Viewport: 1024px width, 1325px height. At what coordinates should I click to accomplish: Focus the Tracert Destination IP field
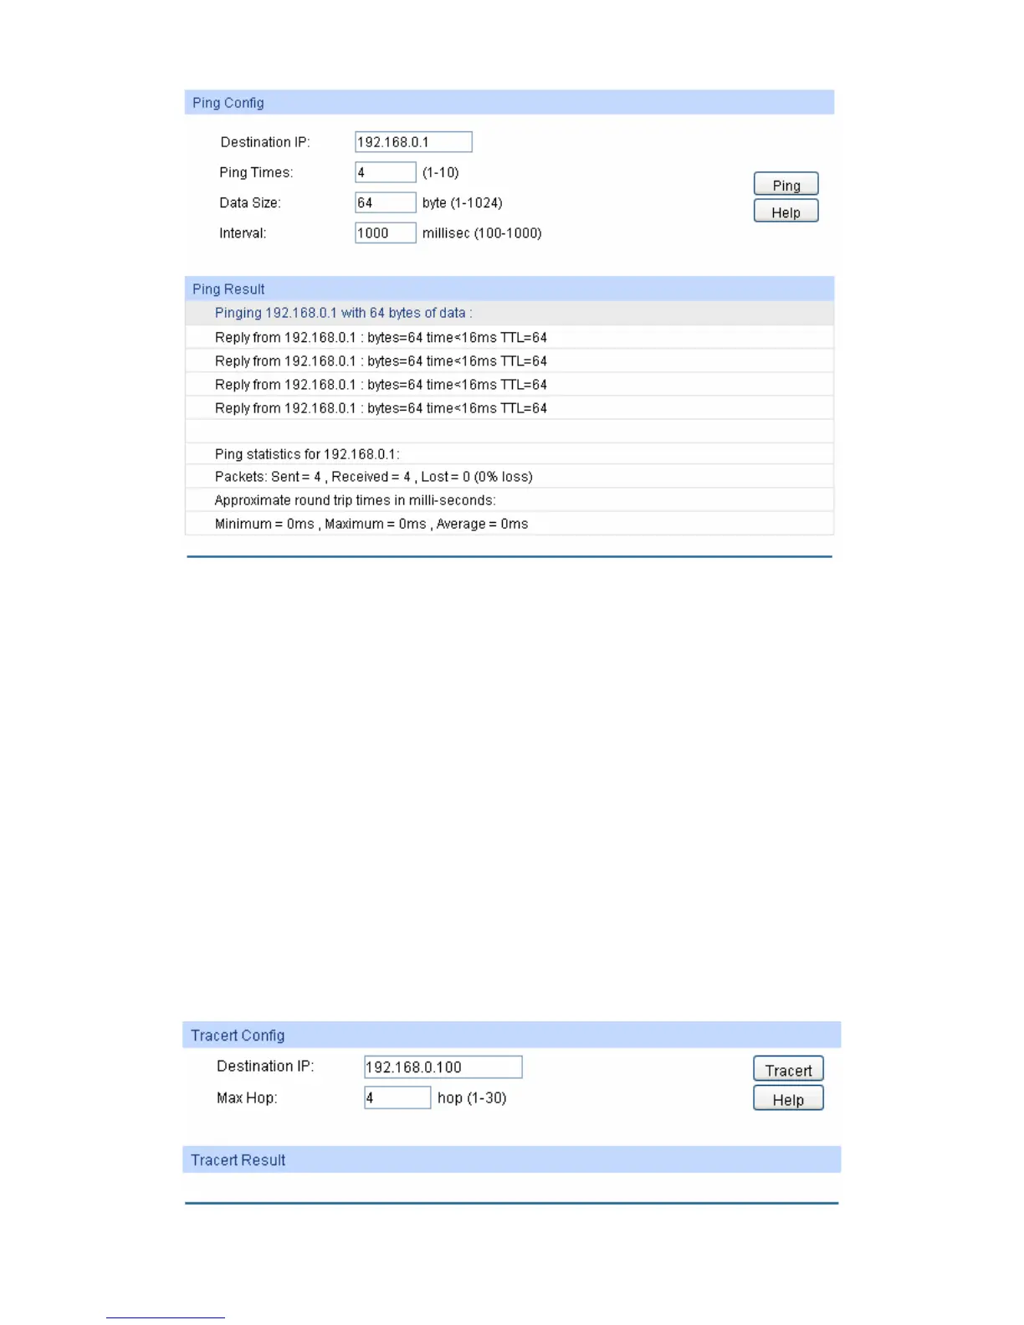point(443,1067)
